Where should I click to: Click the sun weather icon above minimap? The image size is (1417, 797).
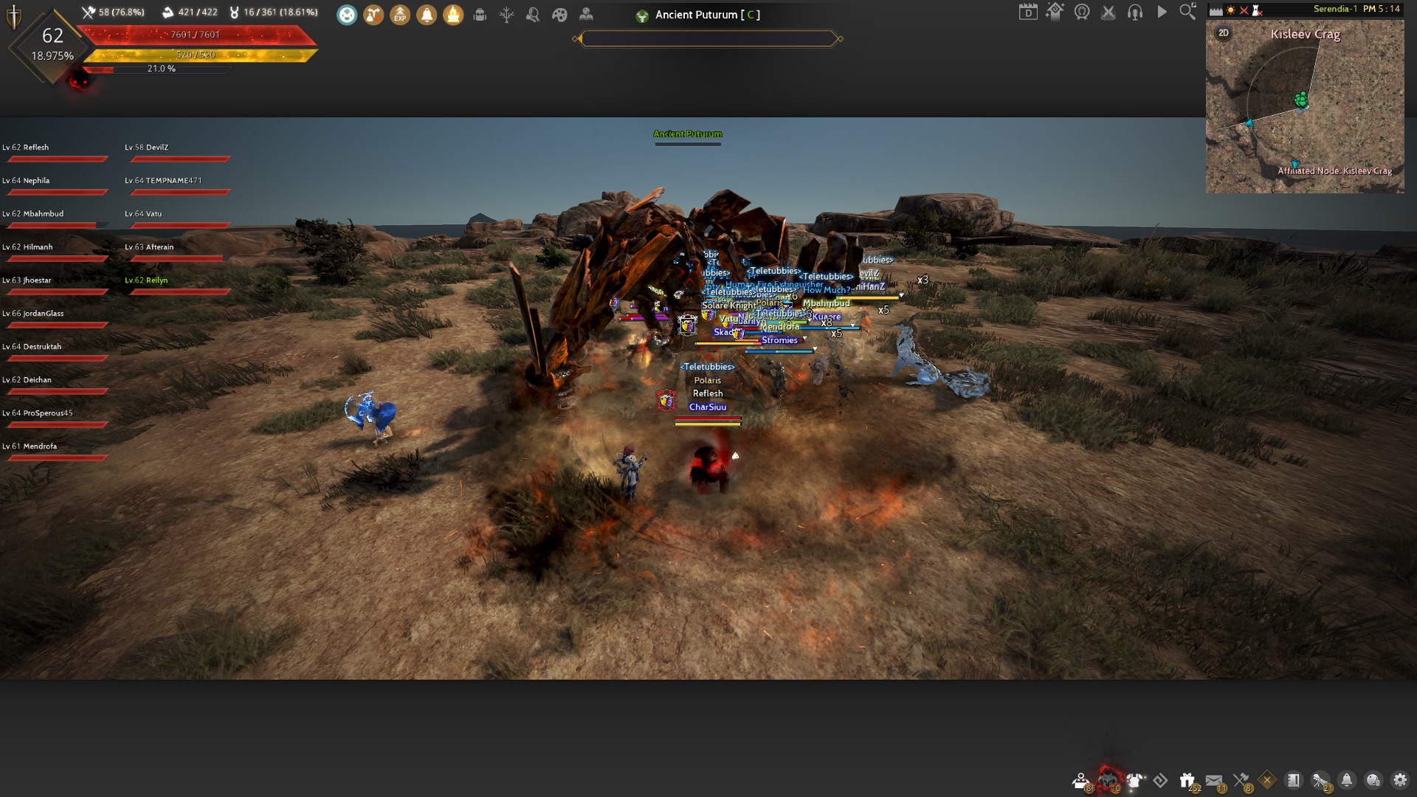coord(1230,10)
